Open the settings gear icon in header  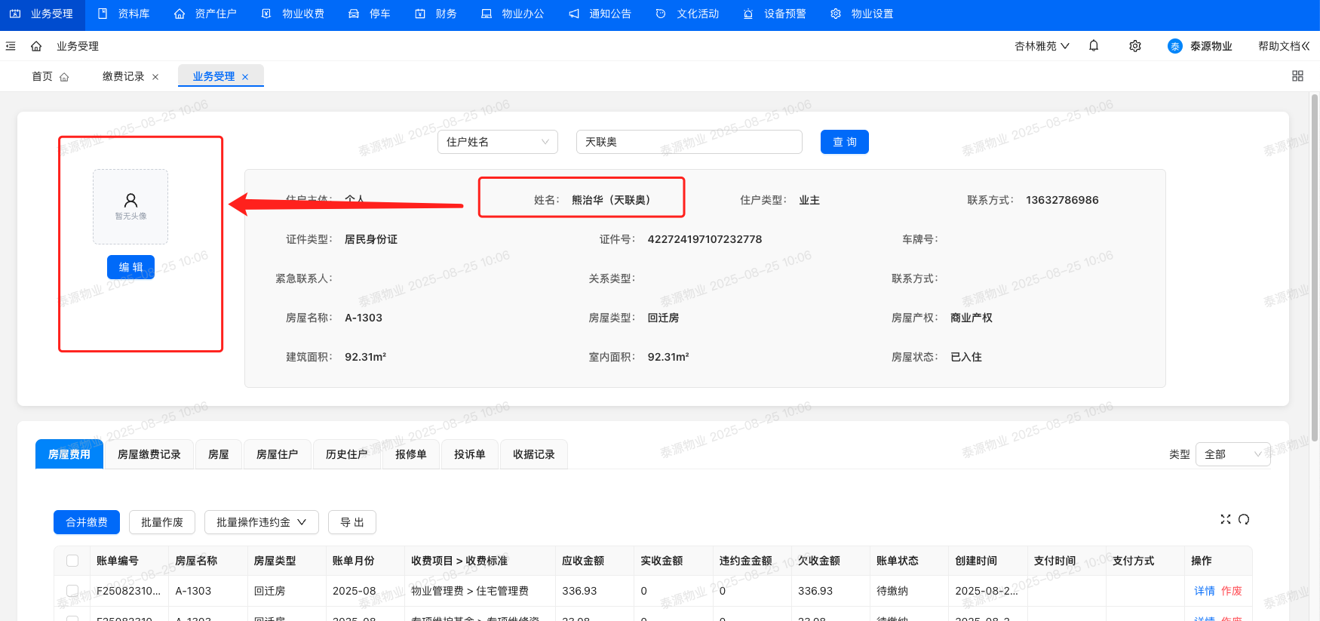pyautogui.click(x=1134, y=46)
